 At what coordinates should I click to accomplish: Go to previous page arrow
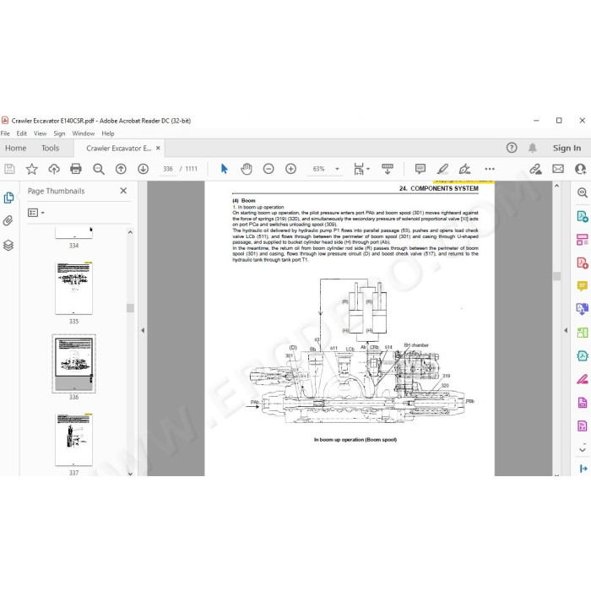tap(121, 169)
